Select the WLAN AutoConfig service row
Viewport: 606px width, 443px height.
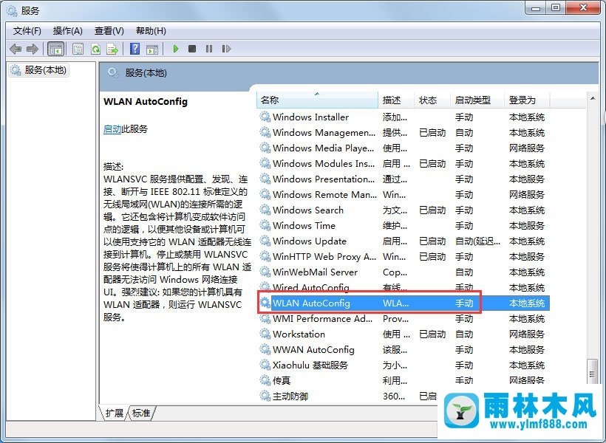coord(403,303)
